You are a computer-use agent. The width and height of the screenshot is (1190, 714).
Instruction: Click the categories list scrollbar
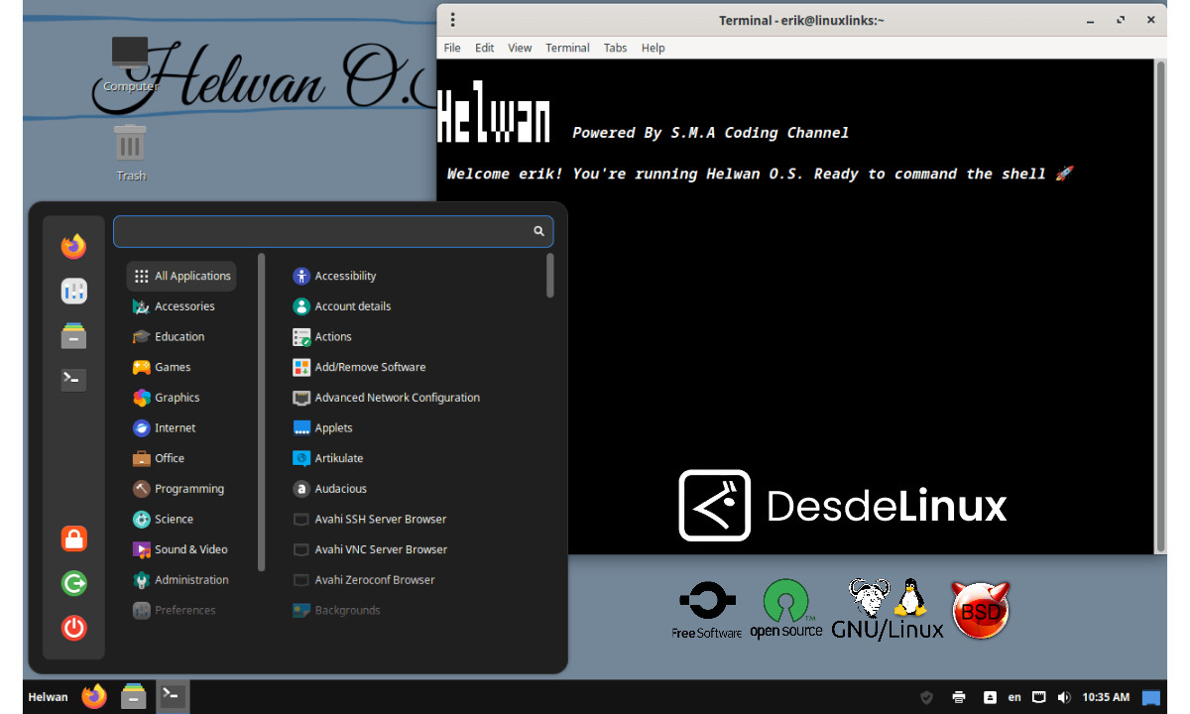(x=262, y=412)
